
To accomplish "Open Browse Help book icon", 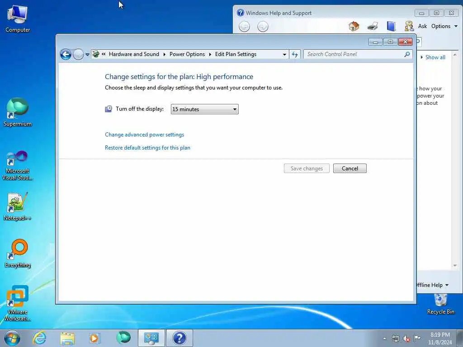I will pyautogui.click(x=391, y=26).
